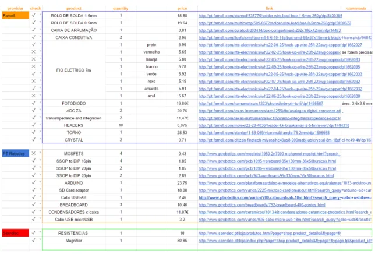Open the bold ptrobotics cabo-usb-ab-18m link
This screenshot has height=254, width=375.
pos(285,198)
